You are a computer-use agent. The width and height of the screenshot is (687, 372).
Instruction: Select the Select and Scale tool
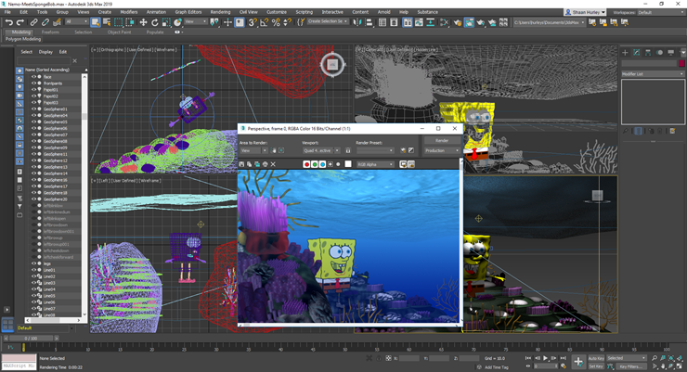pos(166,22)
